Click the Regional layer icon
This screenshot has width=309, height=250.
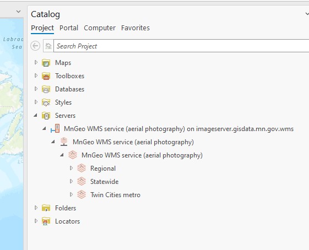click(x=82, y=169)
